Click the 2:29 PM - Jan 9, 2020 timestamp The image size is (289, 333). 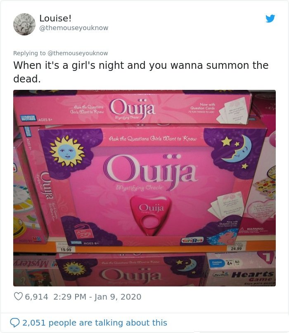pyautogui.click(x=97, y=297)
